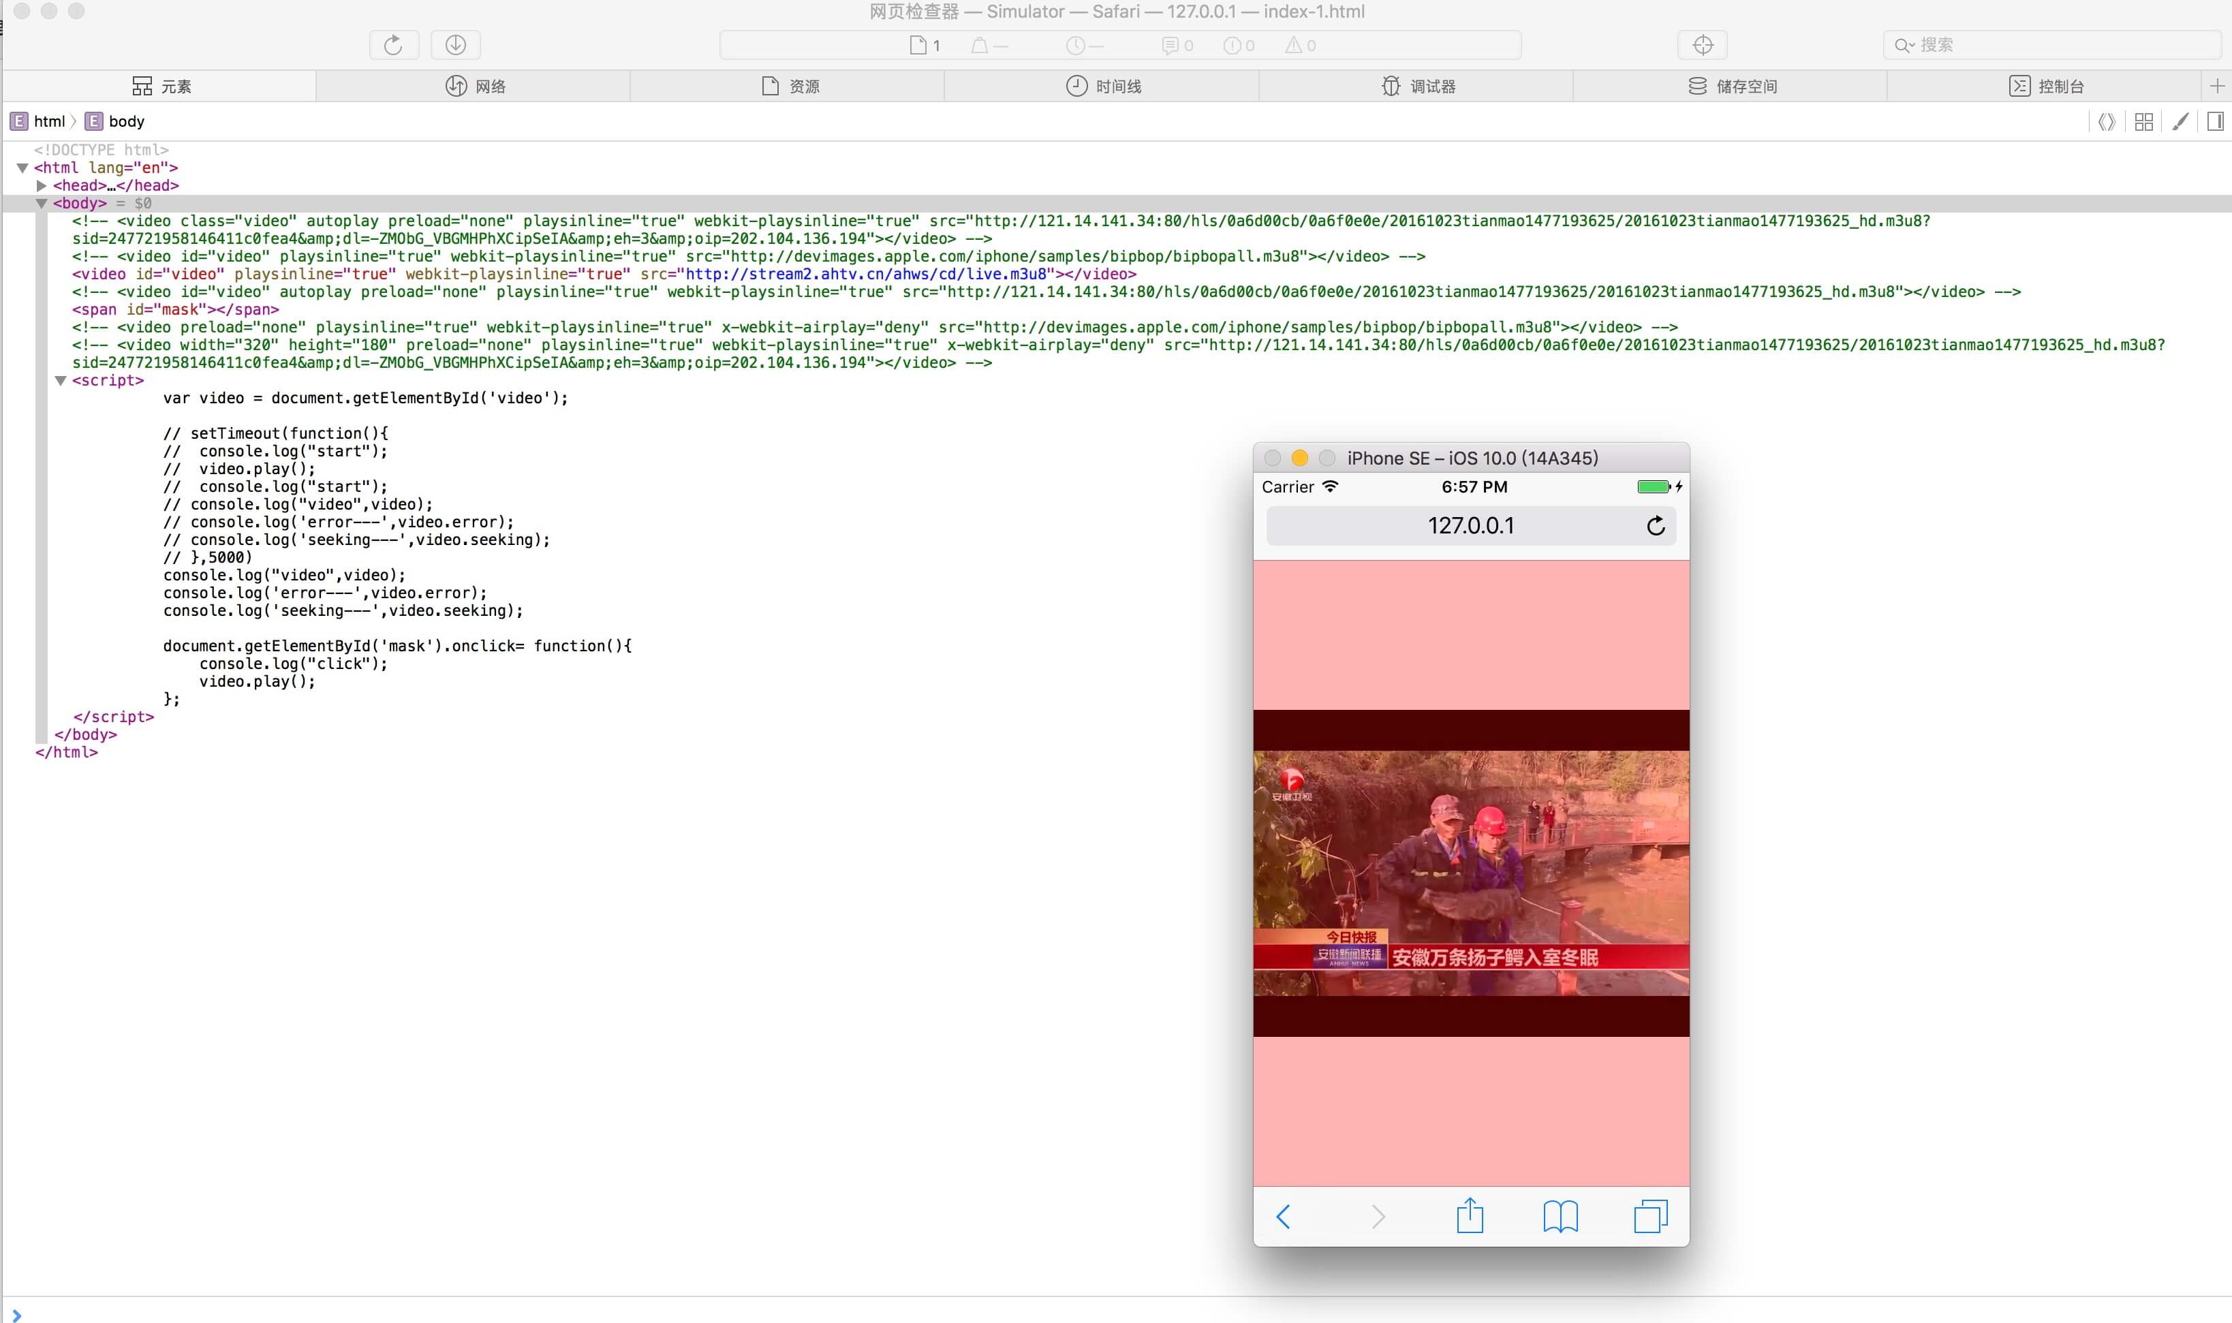The width and height of the screenshot is (2232, 1323).
Task: Select the span id="mask" element line
Action: 176,309
